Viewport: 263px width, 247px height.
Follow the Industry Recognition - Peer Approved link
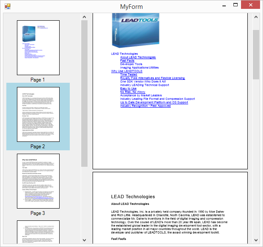(x=145, y=106)
